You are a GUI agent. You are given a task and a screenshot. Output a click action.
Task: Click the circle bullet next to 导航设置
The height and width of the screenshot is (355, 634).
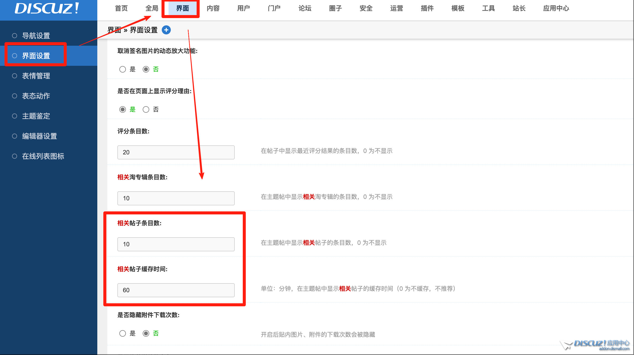pos(15,36)
